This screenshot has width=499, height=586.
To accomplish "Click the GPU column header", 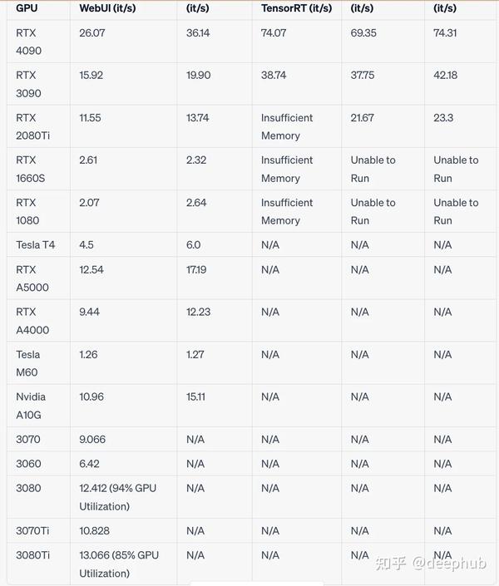I will tap(27, 7).
